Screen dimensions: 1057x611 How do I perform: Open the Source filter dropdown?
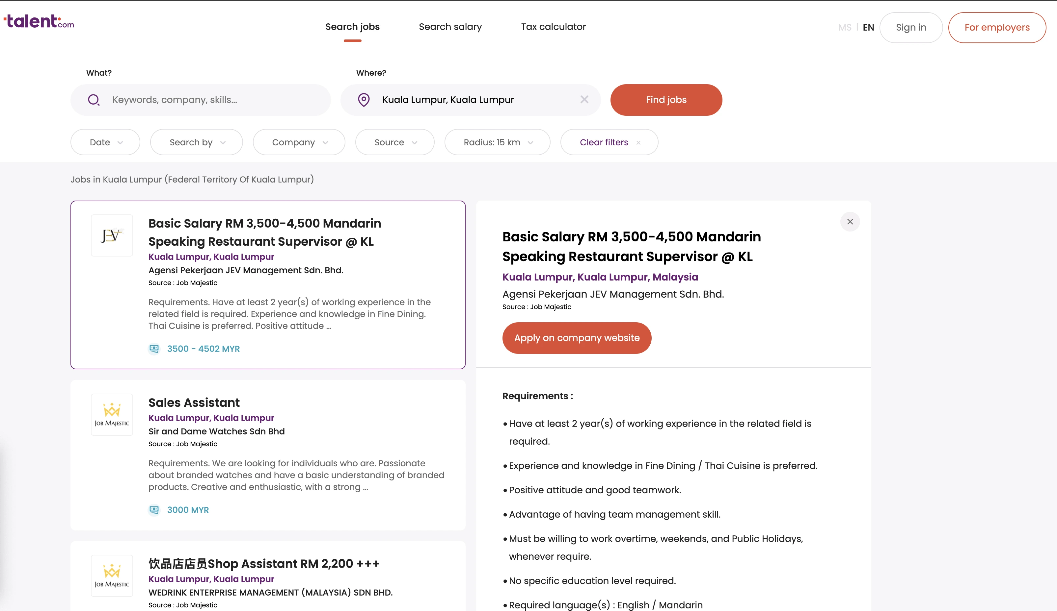coord(395,142)
